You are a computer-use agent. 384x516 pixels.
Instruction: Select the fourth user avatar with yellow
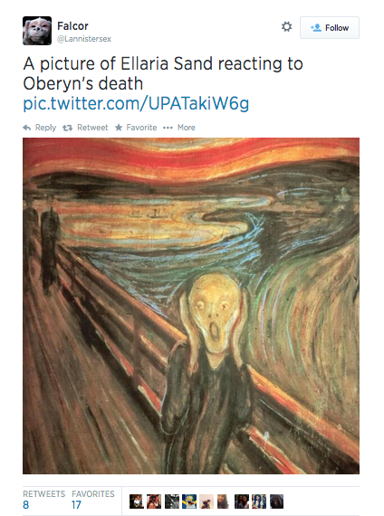[x=189, y=502]
